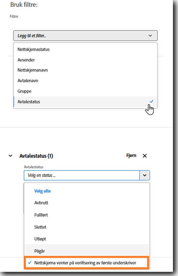Click the blue checkmark beside Avtalestatus
Viewport: 178px width, 276px height.
151,101
